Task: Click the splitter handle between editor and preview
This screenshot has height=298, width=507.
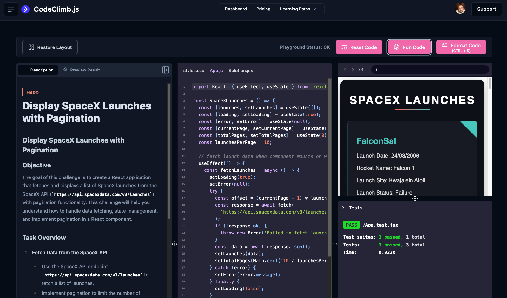Action: [x=335, y=244]
